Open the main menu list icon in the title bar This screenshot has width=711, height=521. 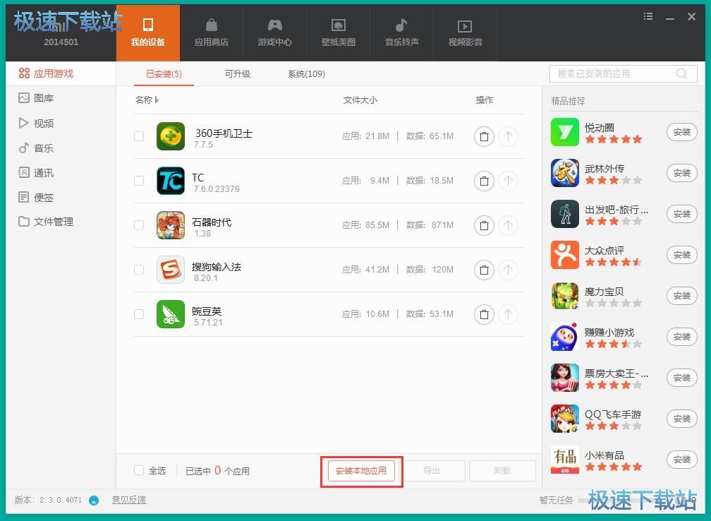pyautogui.click(x=648, y=16)
